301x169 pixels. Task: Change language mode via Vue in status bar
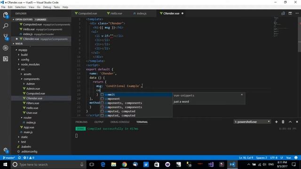pyautogui.click(x=288, y=158)
